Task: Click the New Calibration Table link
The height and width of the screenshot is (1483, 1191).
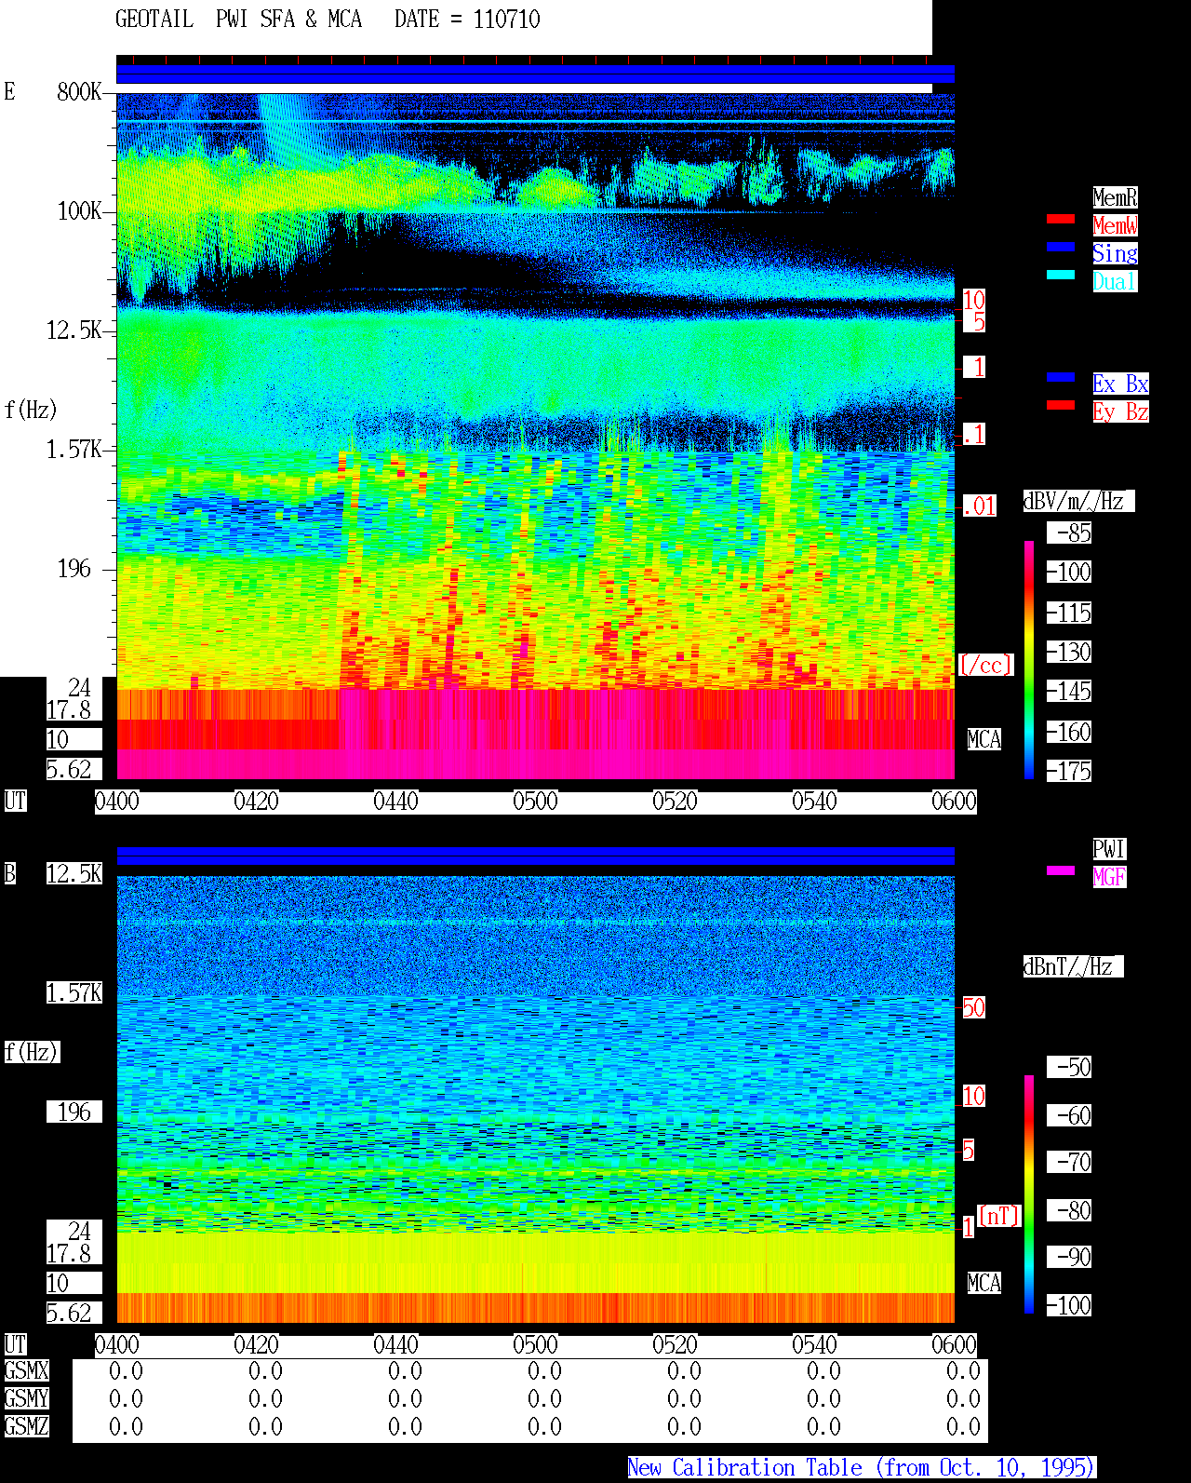Action: pyautogui.click(x=862, y=1468)
